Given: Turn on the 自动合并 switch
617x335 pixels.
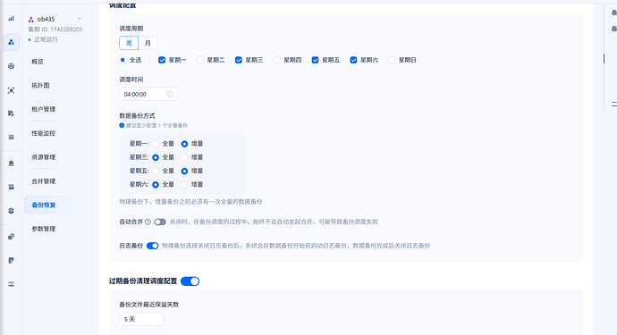Looking at the screenshot, I should (x=160, y=222).
